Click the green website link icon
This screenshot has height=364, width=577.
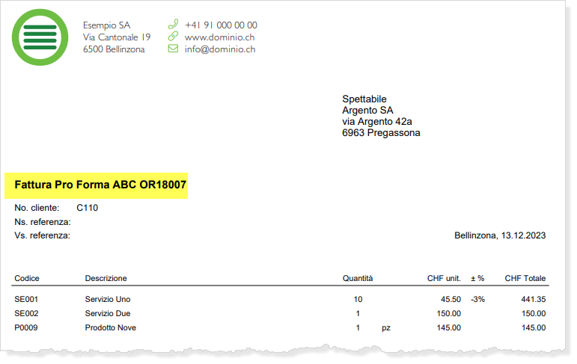pyautogui.click(x=173, y=37)
